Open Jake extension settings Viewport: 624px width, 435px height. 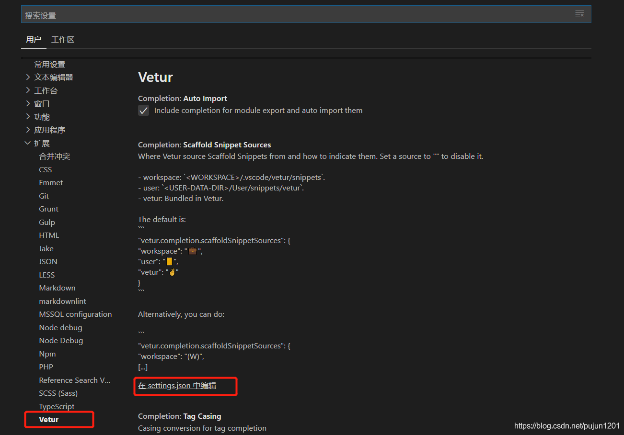coord(46,248)
